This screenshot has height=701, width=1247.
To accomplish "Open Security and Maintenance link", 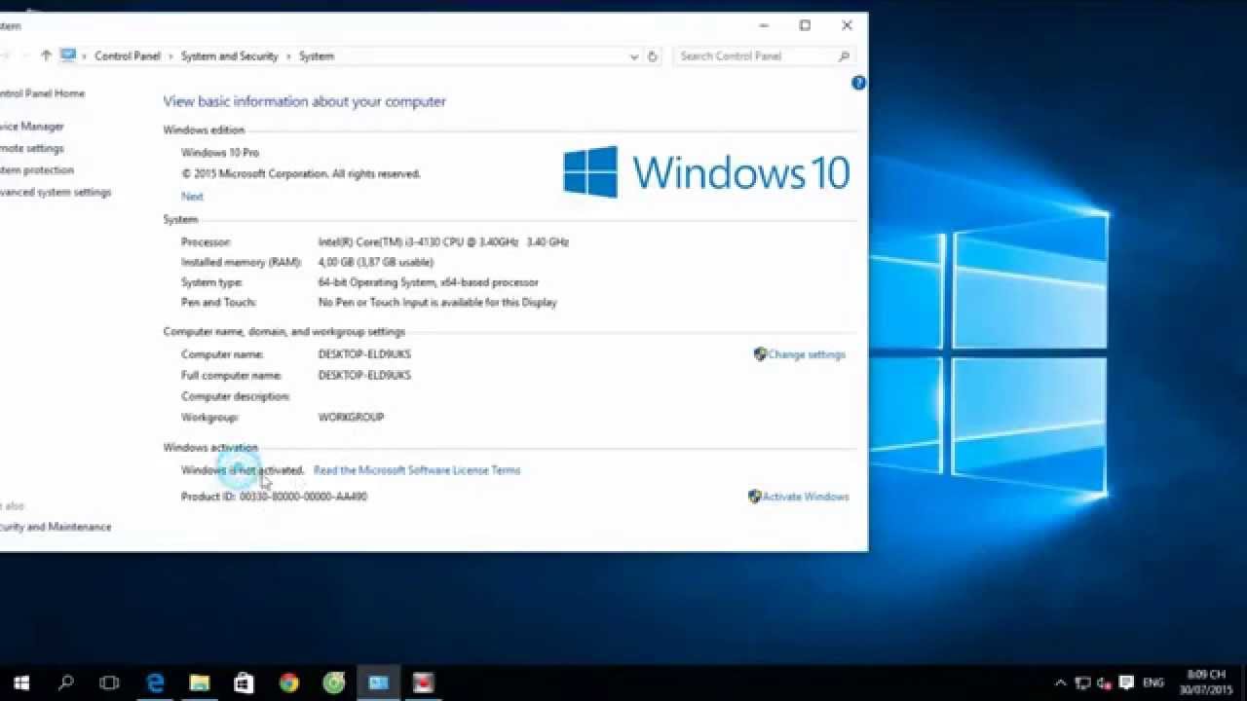I will (x=55, y=527).
